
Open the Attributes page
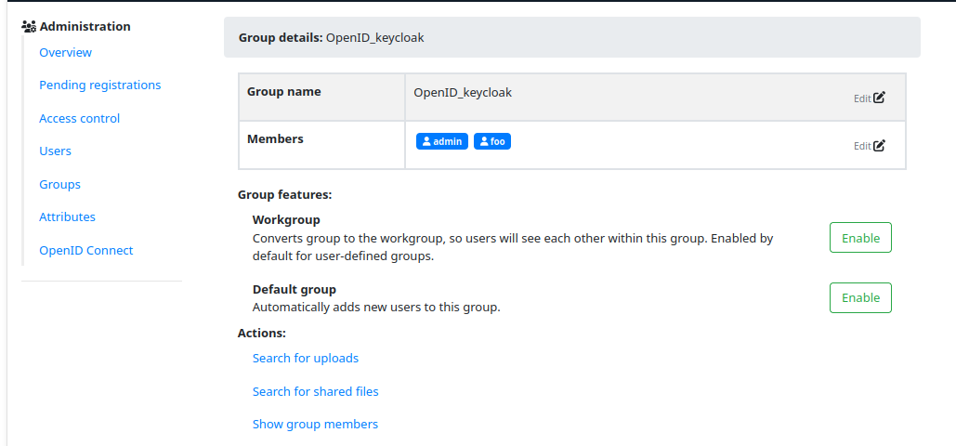point(67,216)
